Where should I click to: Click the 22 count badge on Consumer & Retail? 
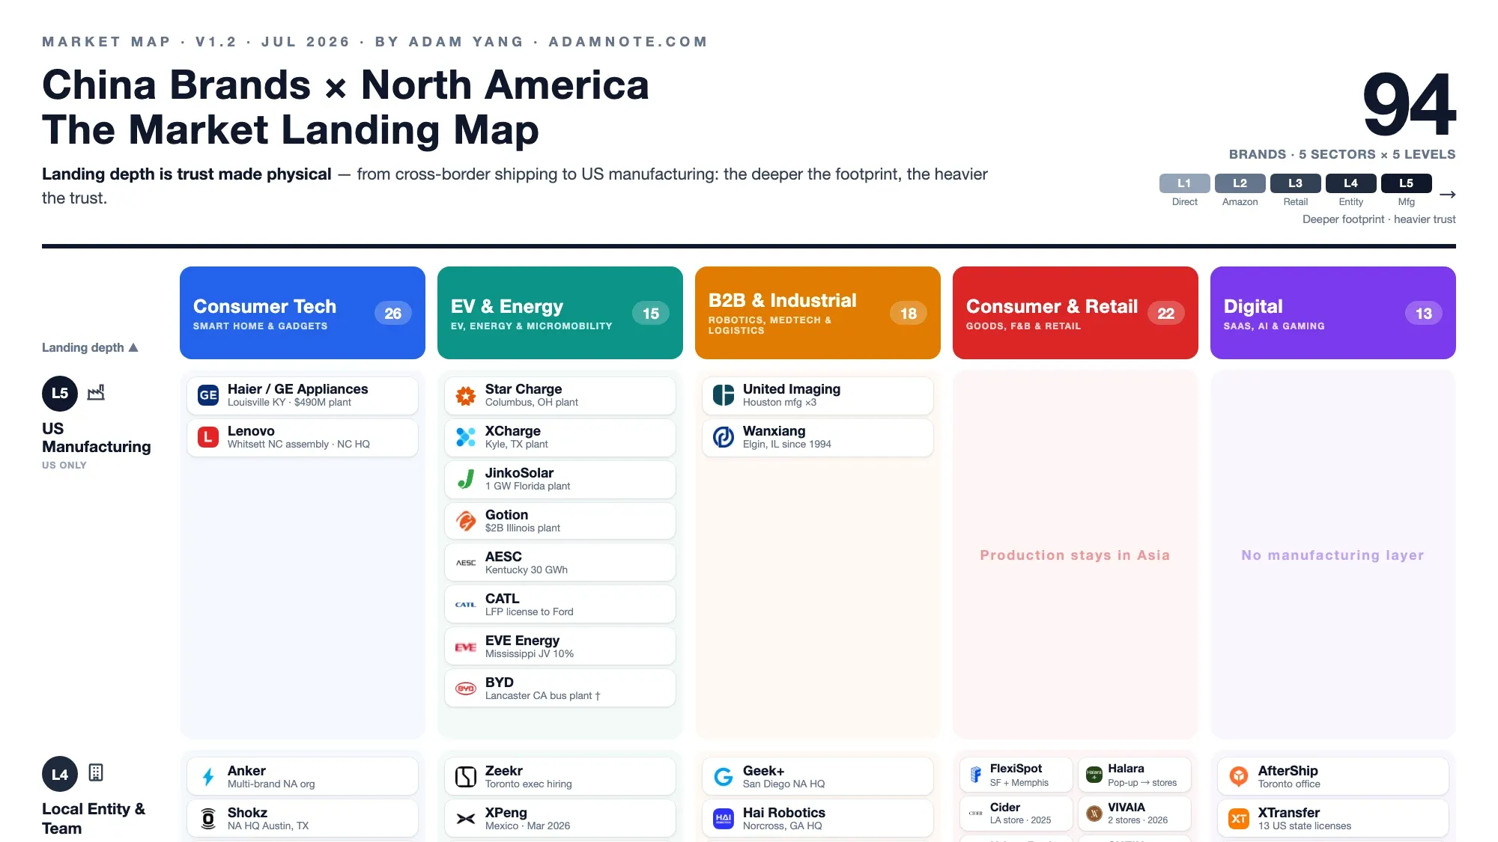1166,314
